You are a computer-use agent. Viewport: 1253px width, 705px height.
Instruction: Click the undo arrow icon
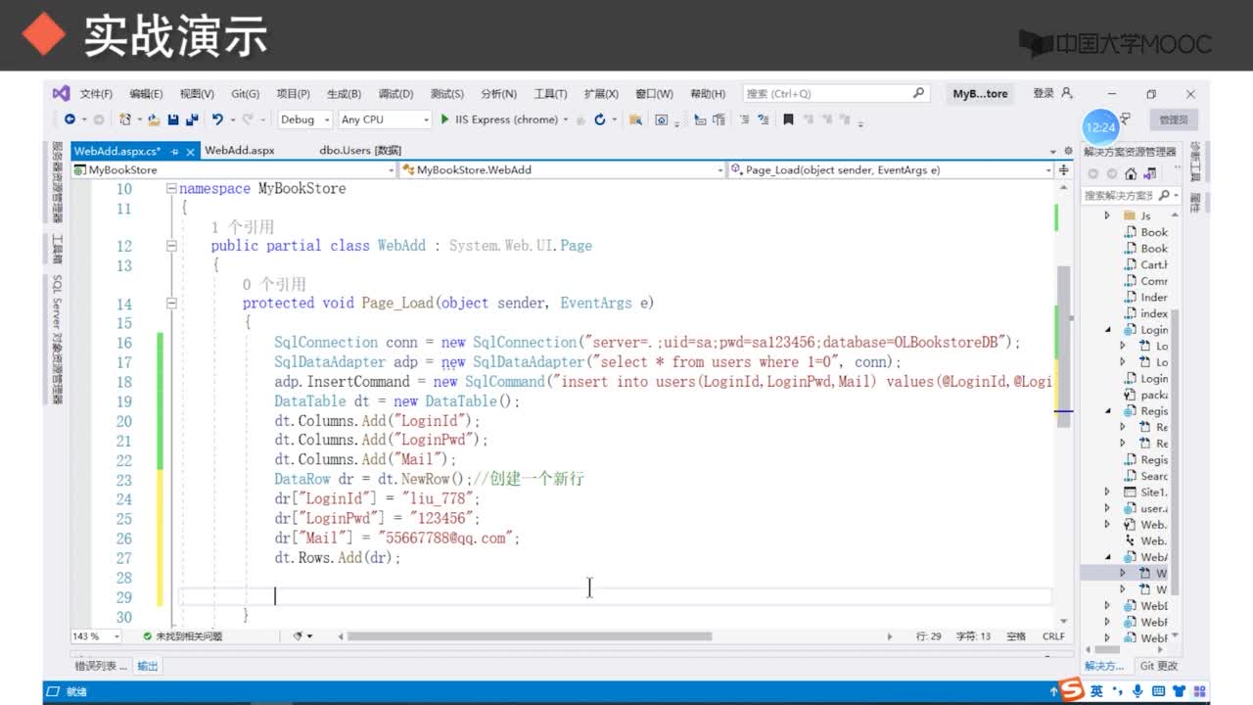tap(217, 119)
